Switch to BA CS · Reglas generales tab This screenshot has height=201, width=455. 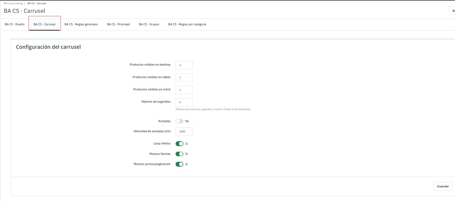coord(81,24)
